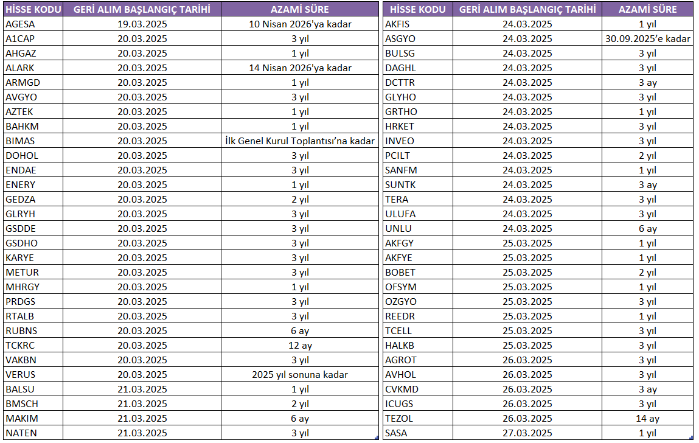Select the GEDZA cell

point(33,200)
